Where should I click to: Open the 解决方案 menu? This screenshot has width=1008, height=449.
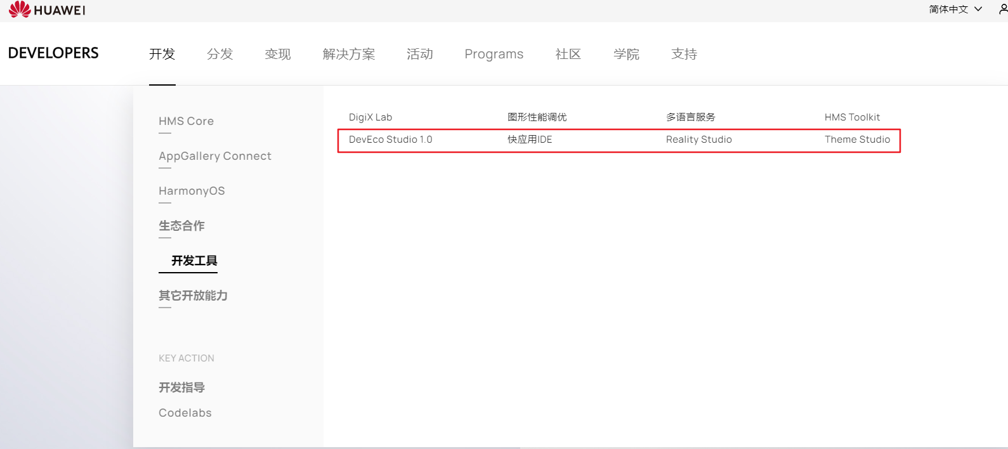[349, 54]
